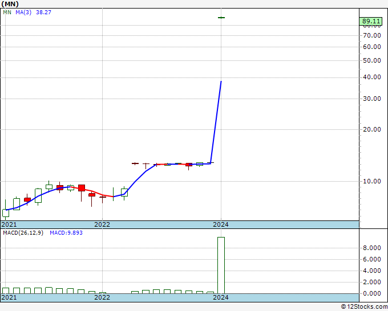Click the MA(3) indicator label
This screenshot has height=311, width=388.
[23, 13]
